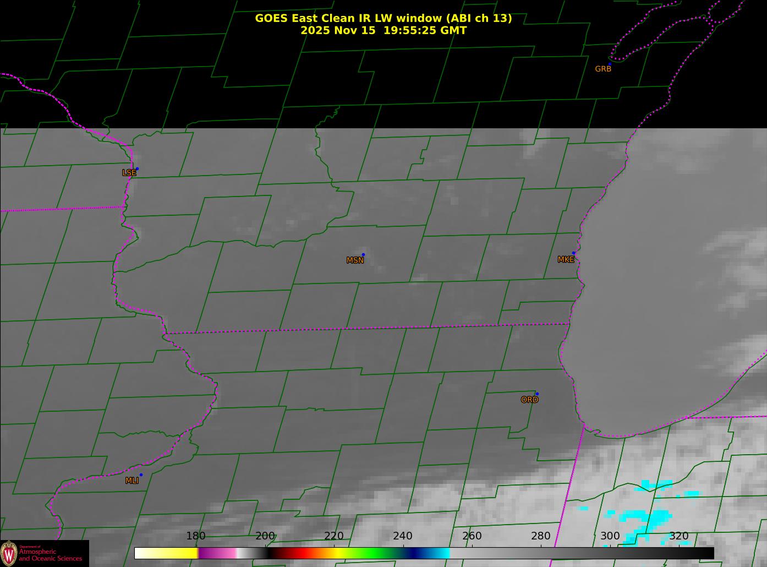Screen dimensions: 767x567
Task: Pick the red segment of the colorbar
Action: point(291,553)
